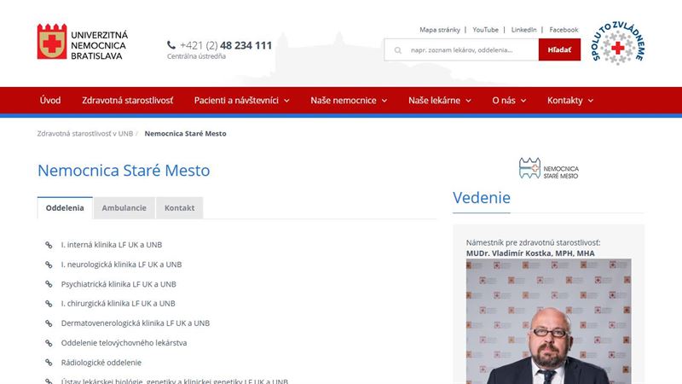The width and height of the screenshot is (682, 384).
Task: Click link icon beside I. interná klinika
Action: click(49, 245)
